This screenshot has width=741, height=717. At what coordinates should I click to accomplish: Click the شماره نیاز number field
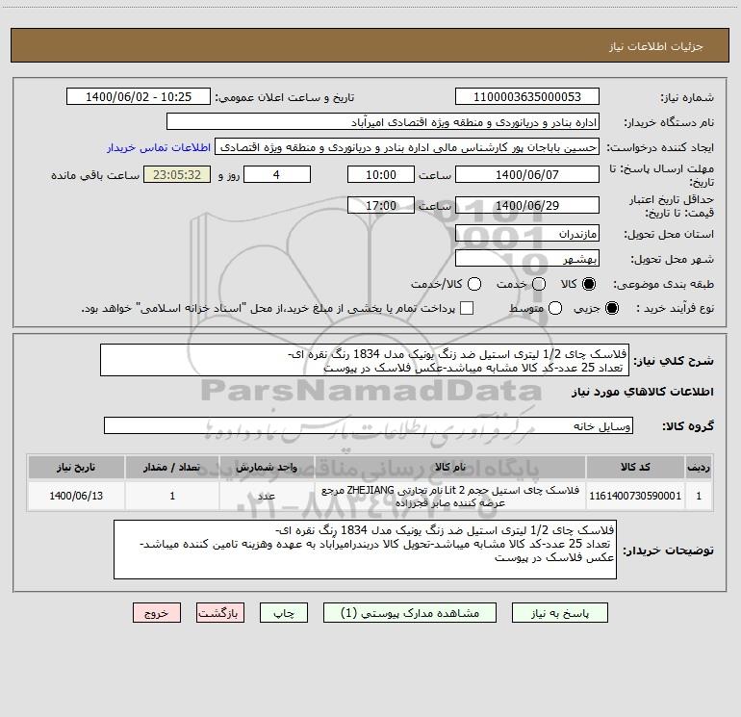[527, 97]
